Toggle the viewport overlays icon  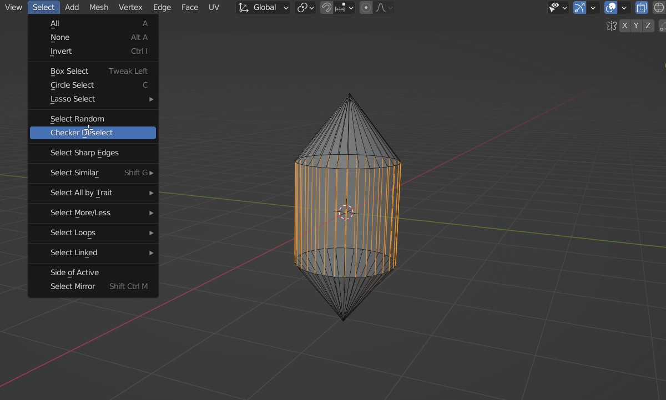coord(611,8)
